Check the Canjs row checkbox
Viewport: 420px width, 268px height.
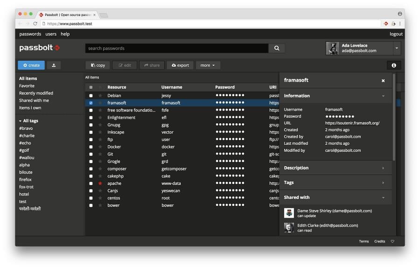pos(91,191)
